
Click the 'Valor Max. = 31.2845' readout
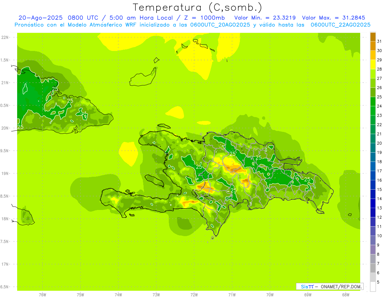click(x=333, y=18)
